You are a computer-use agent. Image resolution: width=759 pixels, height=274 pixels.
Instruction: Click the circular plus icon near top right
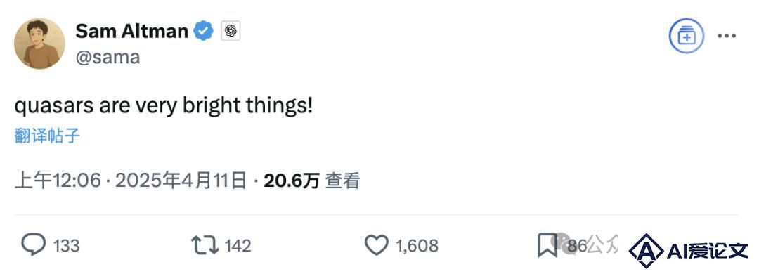[x=687, y=36]
